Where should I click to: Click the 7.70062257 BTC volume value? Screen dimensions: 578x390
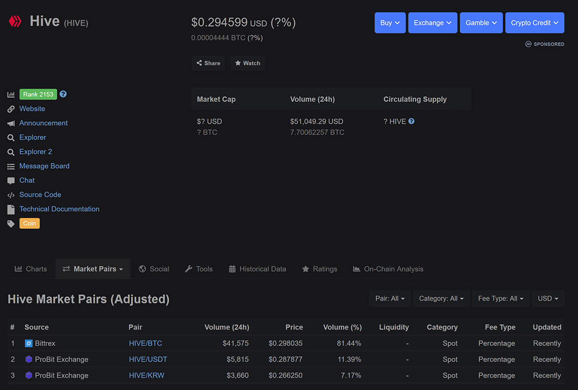coord(317,132)
